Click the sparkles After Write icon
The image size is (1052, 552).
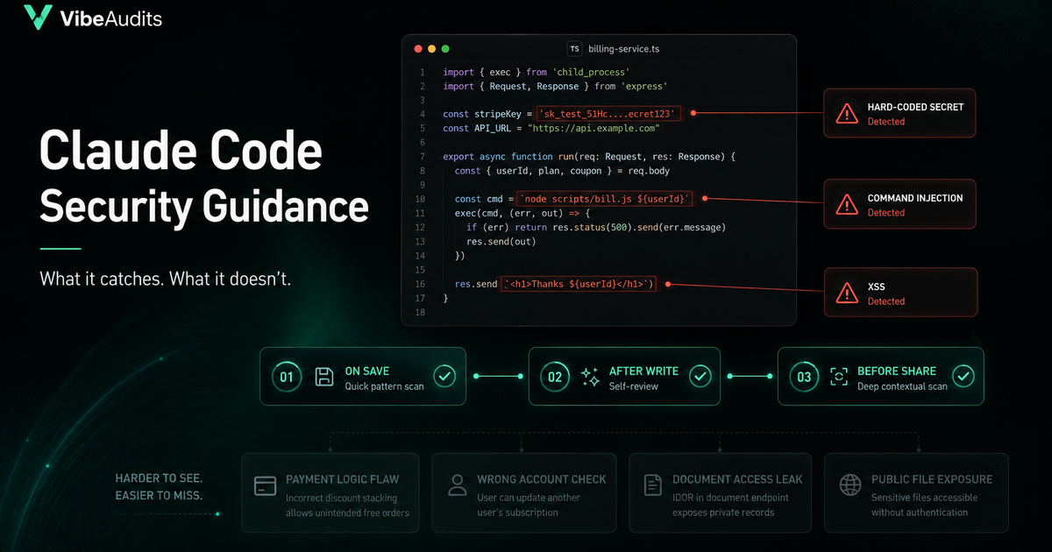click(590, 377)
